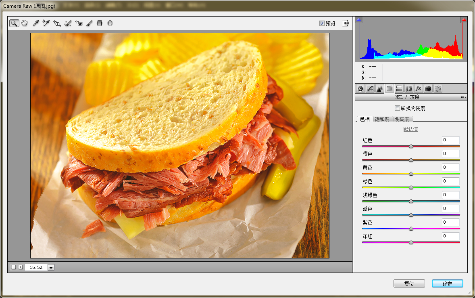This screenshot has width=475, height=298.
Task: Click the zoom in plus button
Action: [20, 267]
